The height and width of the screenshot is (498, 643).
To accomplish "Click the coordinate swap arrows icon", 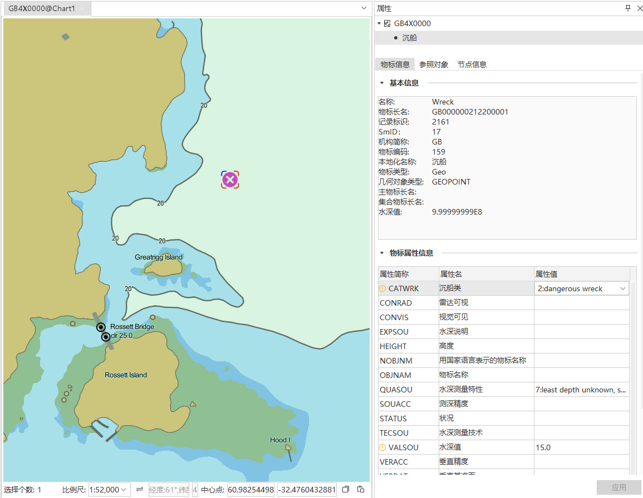I will click(140, 489).
